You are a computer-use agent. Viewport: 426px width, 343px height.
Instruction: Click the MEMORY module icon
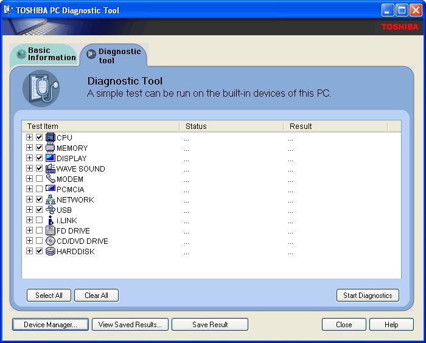click(x=51, y=148)
